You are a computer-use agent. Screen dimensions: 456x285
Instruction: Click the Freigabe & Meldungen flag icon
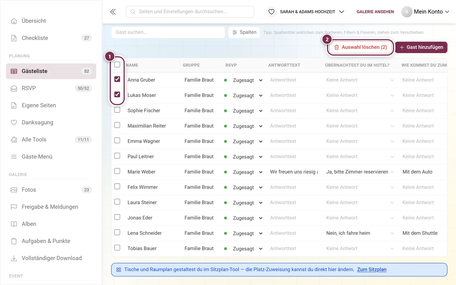14,207
